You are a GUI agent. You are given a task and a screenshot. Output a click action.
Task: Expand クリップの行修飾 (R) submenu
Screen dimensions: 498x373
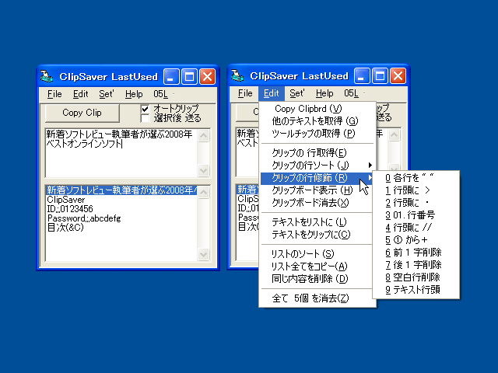[x=317, y=178]
